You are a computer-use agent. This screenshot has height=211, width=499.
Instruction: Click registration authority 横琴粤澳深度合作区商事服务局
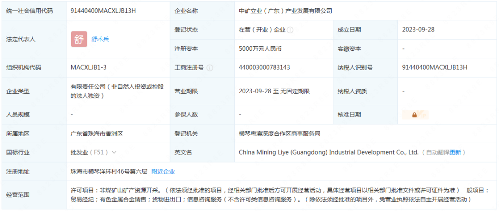pyautogui.click(x=280, y=134)
